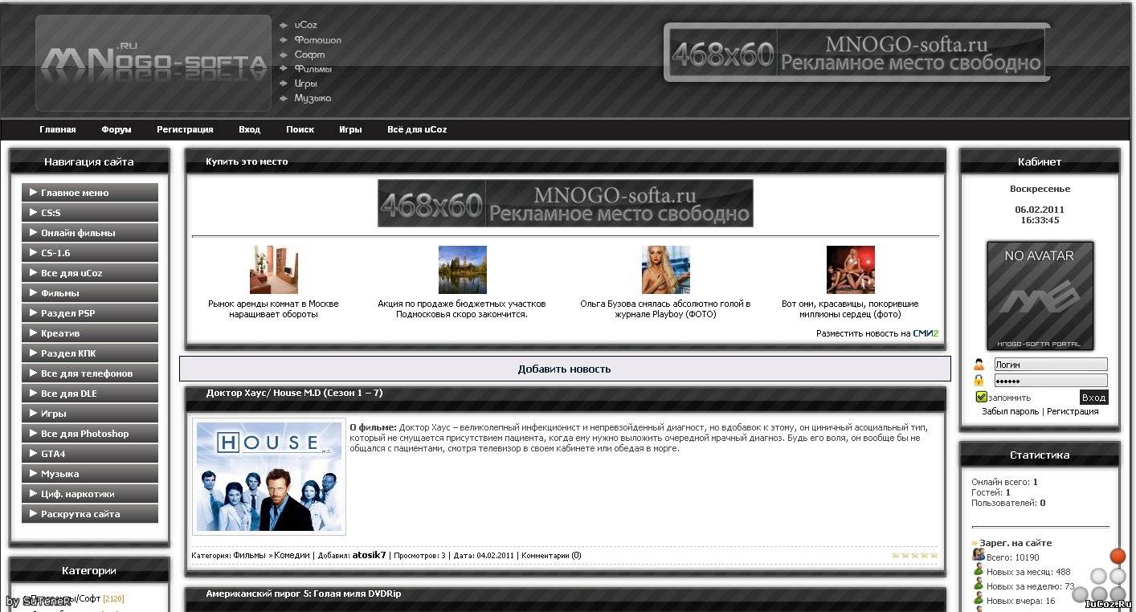Click the users icon next to Всего: 10190
The width and height of the screenshot is (1136, 612).
pyautogui.click(x=979, y=555)
